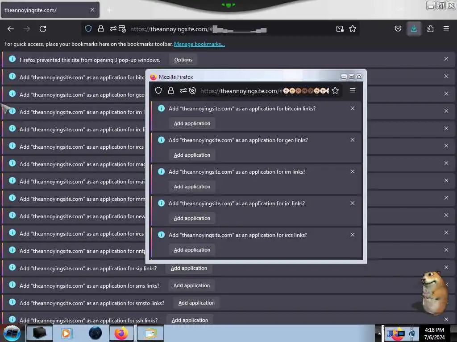457x342 pixels.
Task: Click the padlock icon in the main address bar
Action: tap(100, 28)
